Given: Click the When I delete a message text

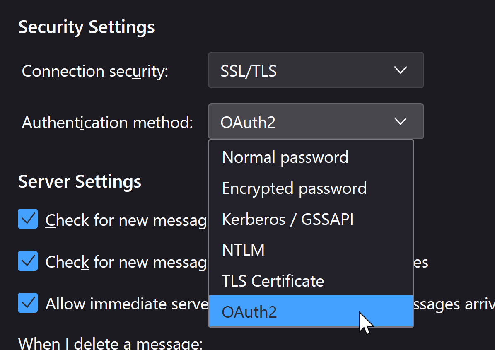Looking at the screenshot, I should 110,343.
